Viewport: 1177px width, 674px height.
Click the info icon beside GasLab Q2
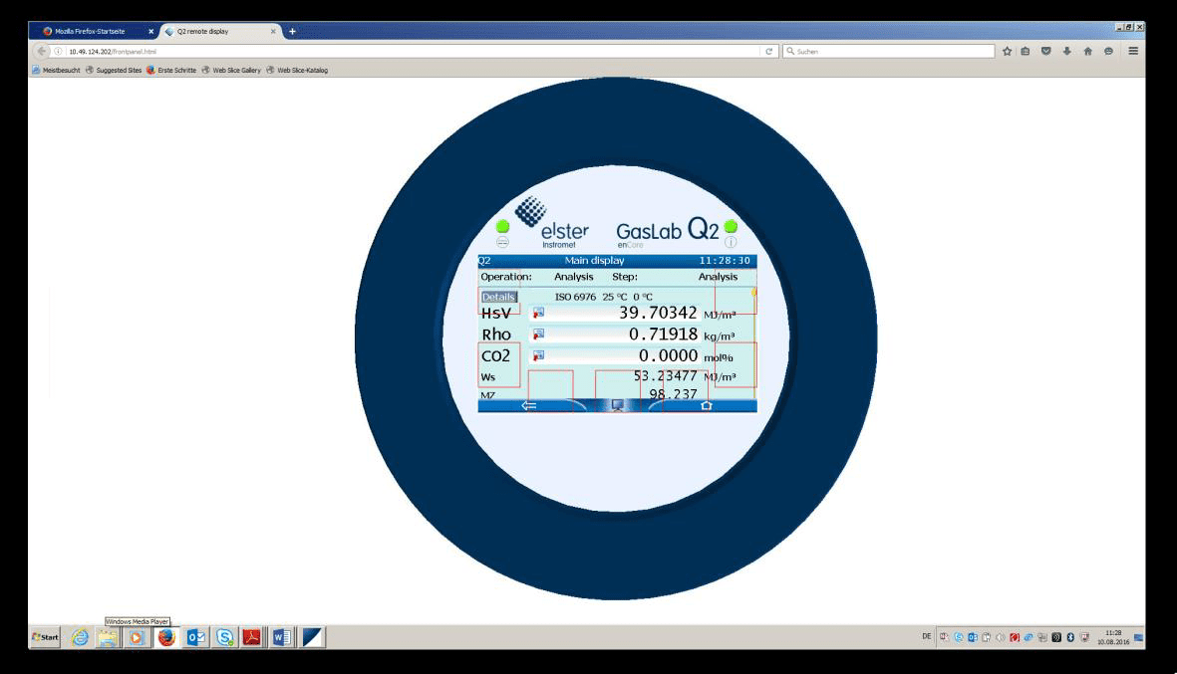731,242
